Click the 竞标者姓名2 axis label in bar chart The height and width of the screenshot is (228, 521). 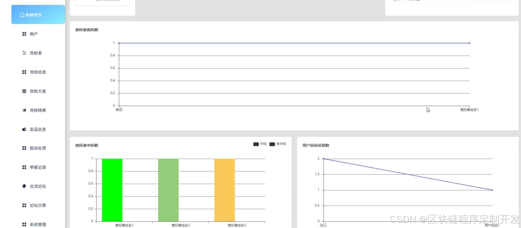(181, 225)
